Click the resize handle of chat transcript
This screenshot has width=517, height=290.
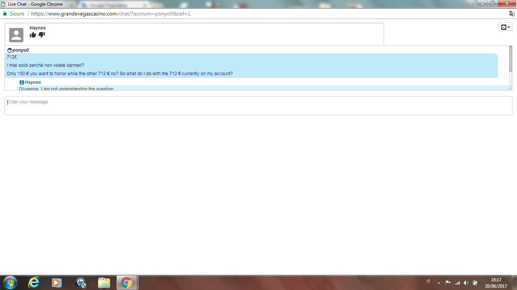pyautogui.click(x=510, y=88)
